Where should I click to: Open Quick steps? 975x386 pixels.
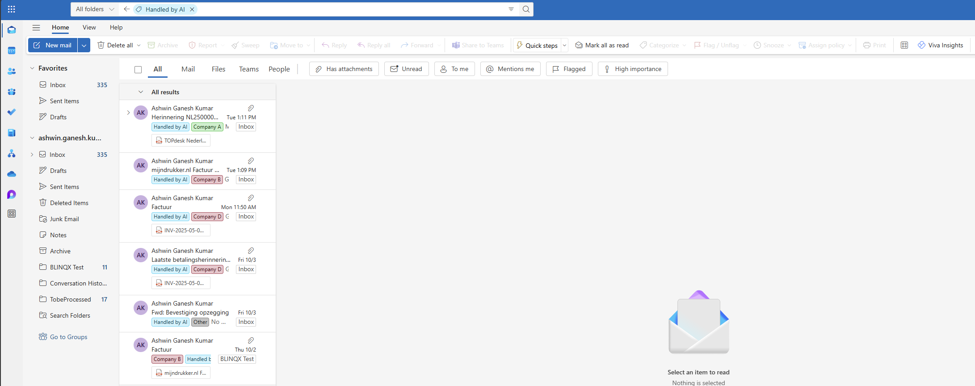tap(537, 45)
